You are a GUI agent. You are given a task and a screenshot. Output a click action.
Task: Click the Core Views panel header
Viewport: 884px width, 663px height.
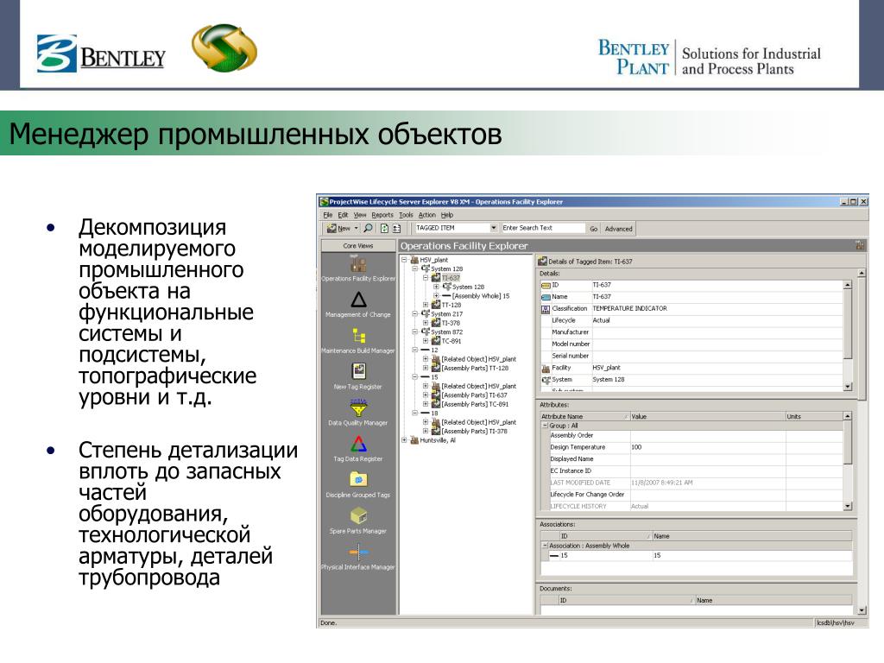click(358, 246)
